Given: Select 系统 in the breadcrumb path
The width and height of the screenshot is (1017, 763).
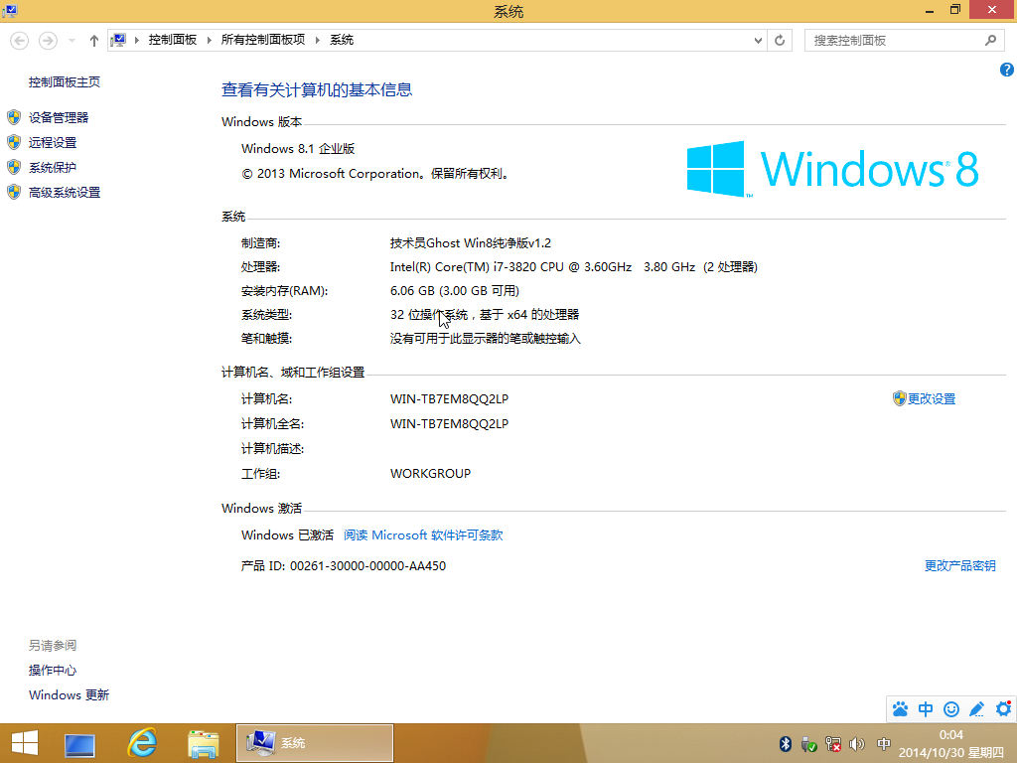Looking at the screenshot, I should click(342, 40).
